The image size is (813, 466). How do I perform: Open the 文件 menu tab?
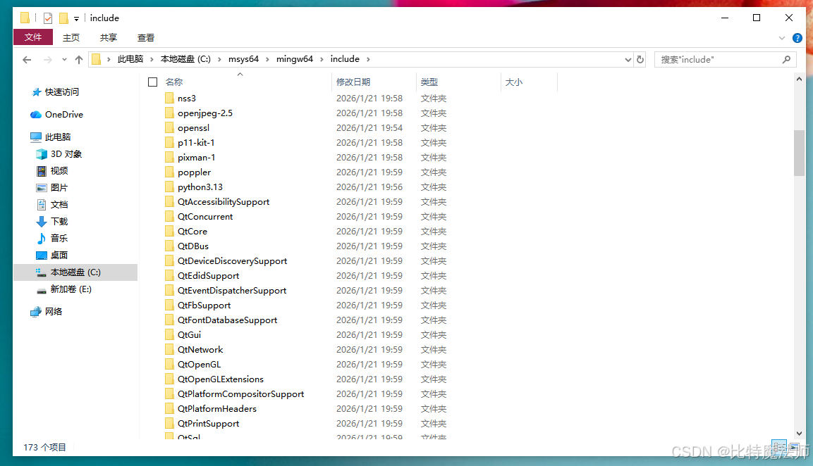[x=32, y=37]
